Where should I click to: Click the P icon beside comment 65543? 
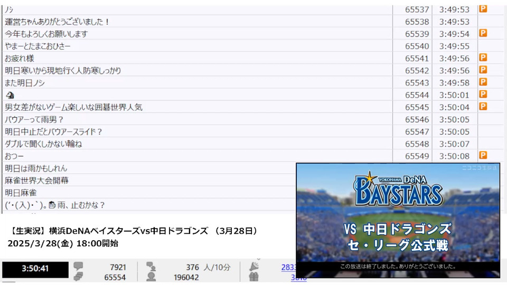tap(483, 82)
